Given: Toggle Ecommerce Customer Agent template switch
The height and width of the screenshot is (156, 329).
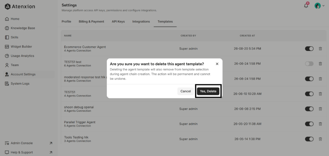Looking at the screenshot, I should 309,48.
